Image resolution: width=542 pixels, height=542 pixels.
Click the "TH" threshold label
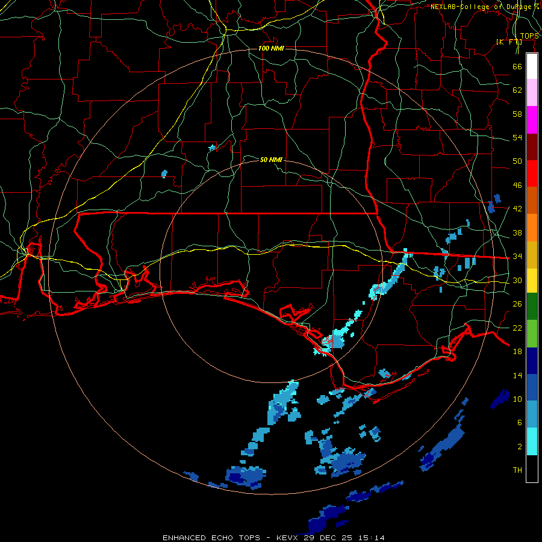pos(517,470)
